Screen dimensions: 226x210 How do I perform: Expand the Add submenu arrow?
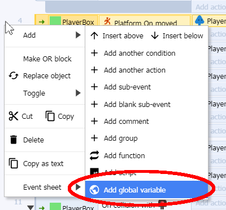coord(78,35)
